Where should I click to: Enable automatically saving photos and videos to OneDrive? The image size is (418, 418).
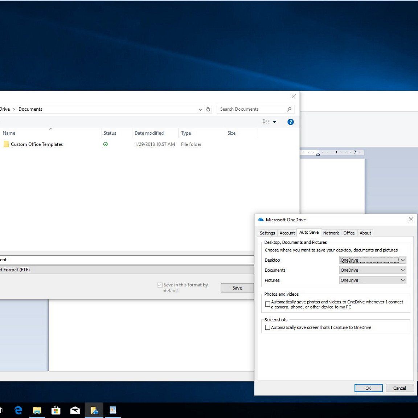click(x=268, y=304)
